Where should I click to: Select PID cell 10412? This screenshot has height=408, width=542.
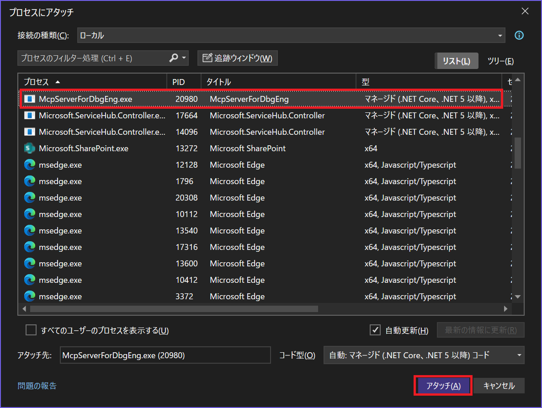click(x=186, y=280)
